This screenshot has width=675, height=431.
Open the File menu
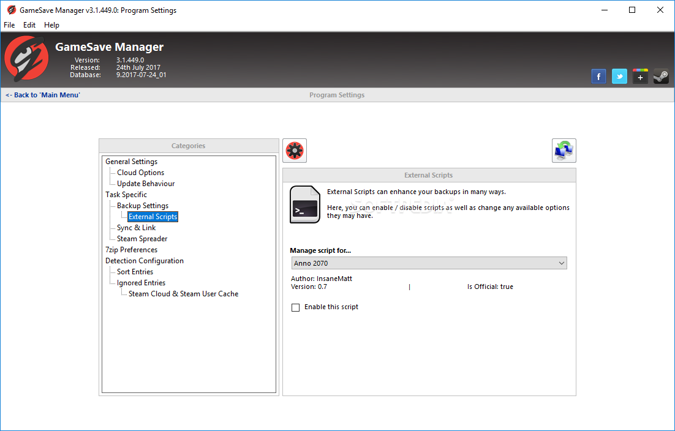(9, 25)
